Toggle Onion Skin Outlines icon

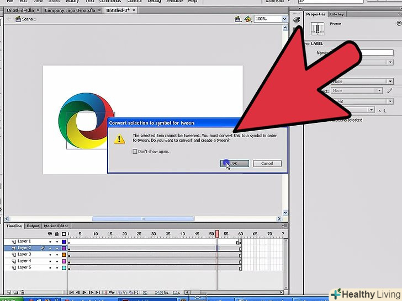(x=125, y=292)
